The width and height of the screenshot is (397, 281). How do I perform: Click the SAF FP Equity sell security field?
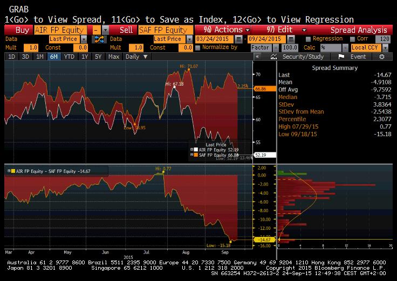click(166, 30)
